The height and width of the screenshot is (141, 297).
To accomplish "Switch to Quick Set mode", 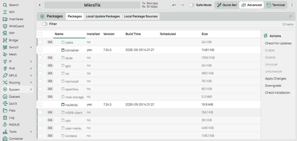I will [227, 5].
